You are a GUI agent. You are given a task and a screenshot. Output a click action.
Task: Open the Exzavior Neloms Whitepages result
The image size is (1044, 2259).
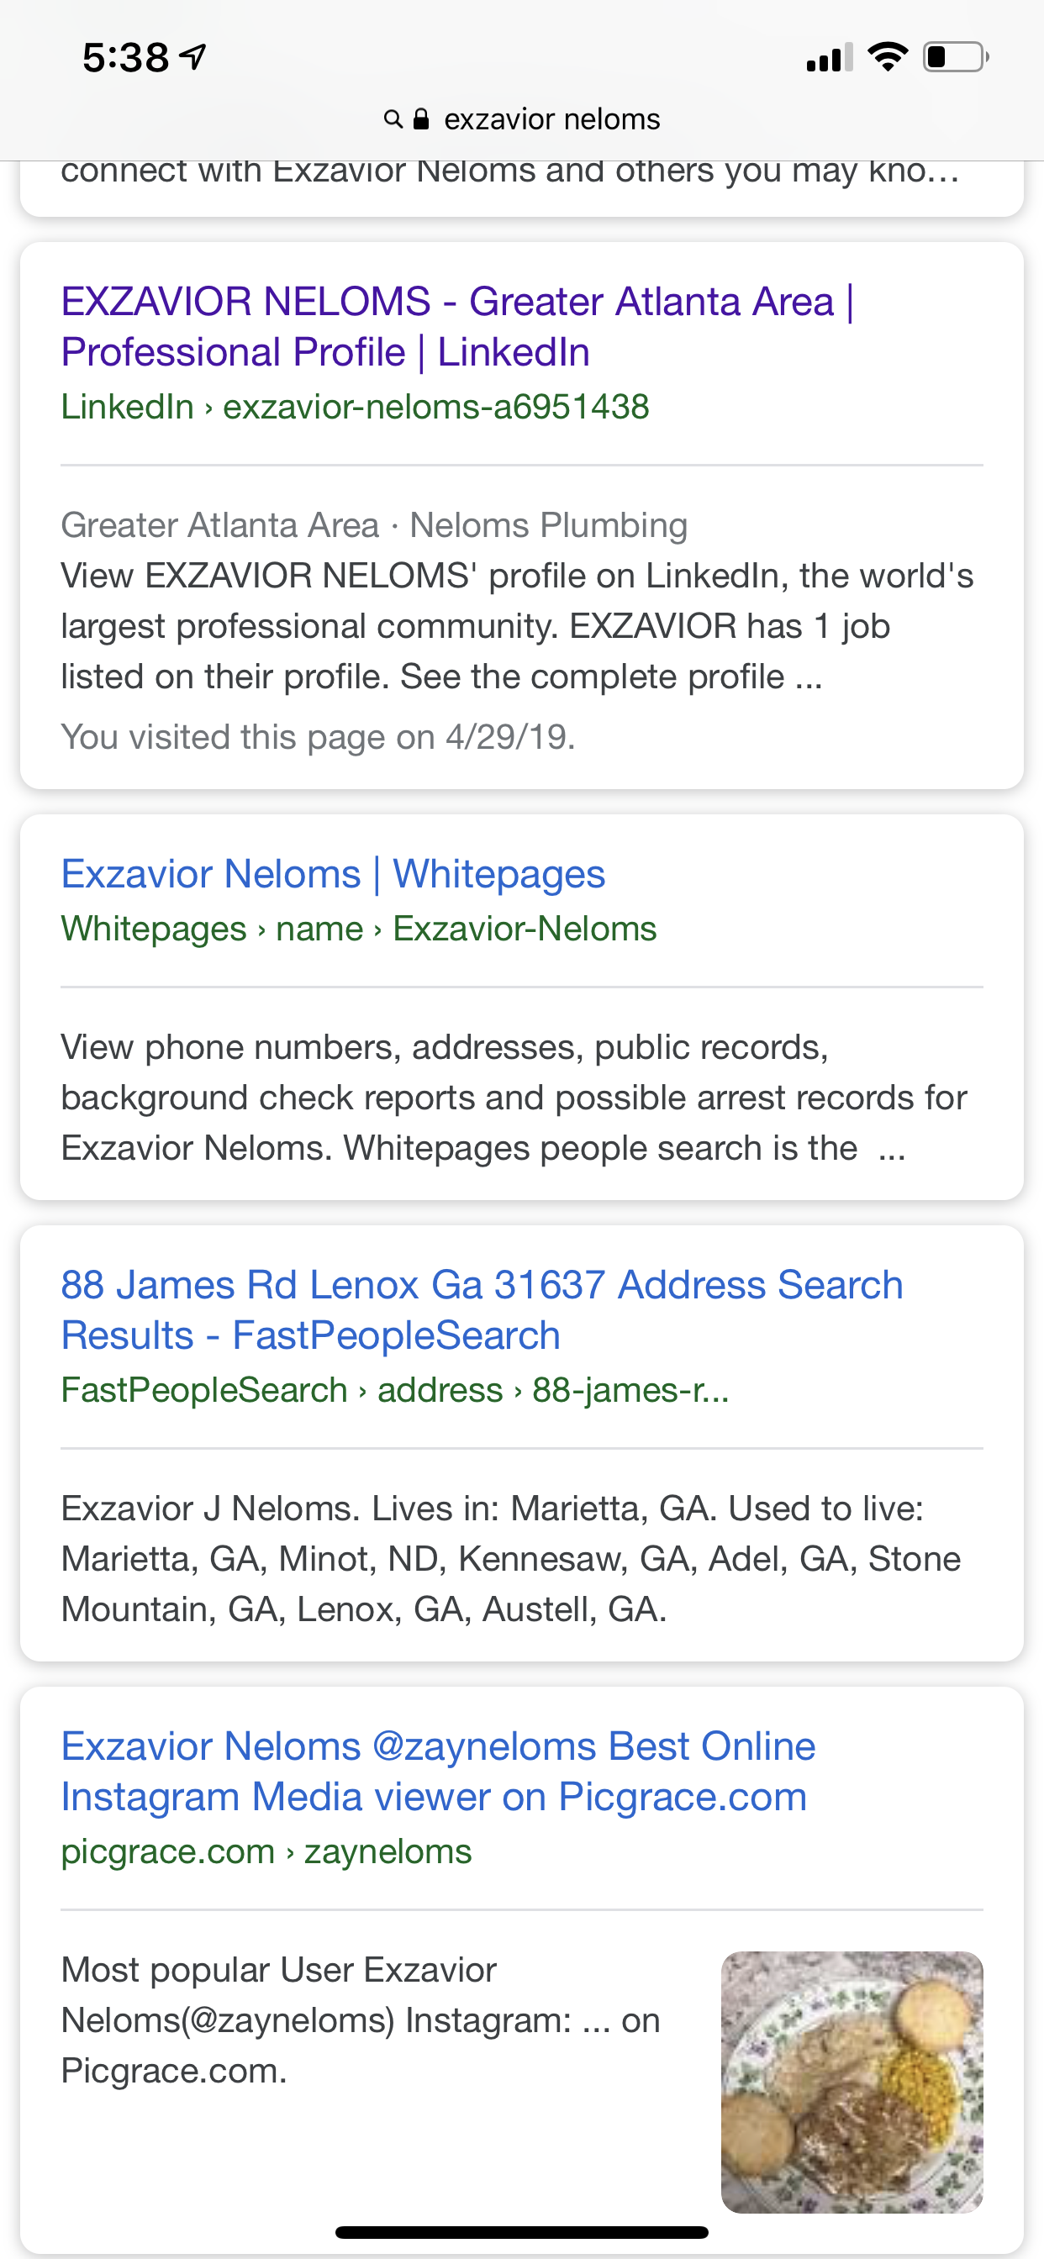(333, 874)
